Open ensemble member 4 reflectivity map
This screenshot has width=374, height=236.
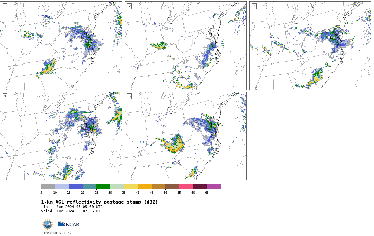point(61,136)
